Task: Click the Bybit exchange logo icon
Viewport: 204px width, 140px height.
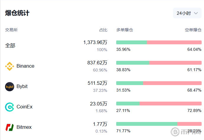Action: click(9, 87)
